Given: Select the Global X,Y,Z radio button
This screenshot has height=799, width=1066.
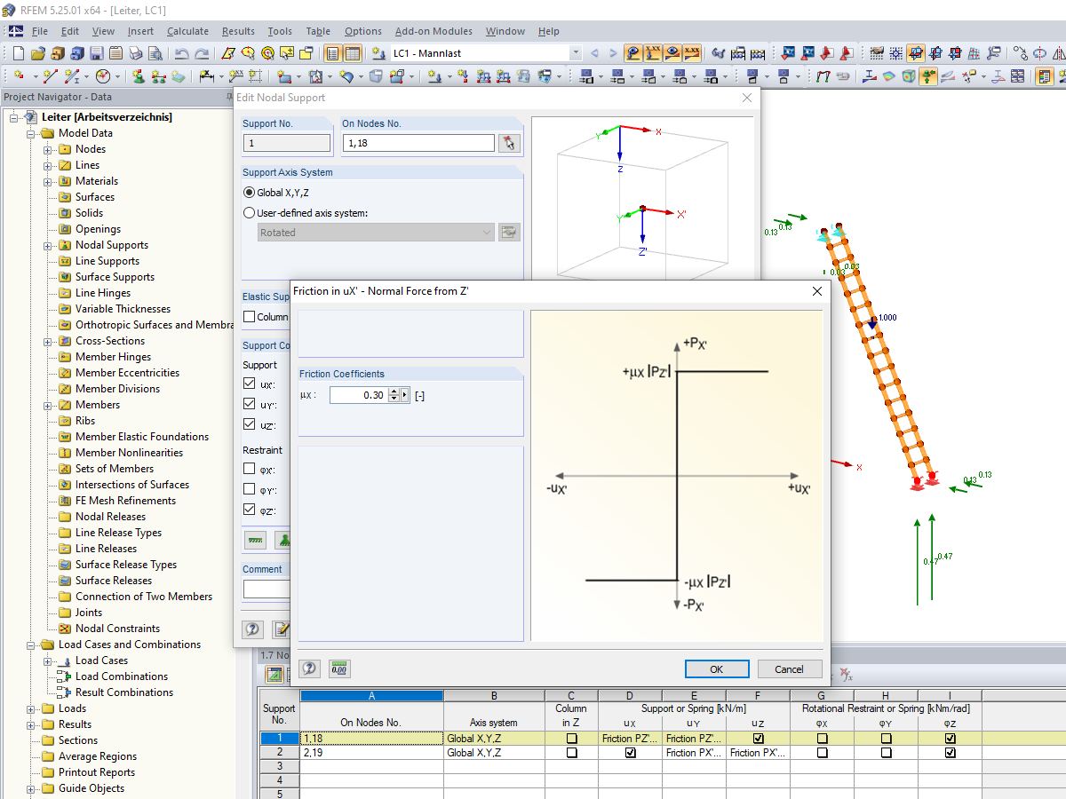Looking at the screenshot, I should pos(250,193).
